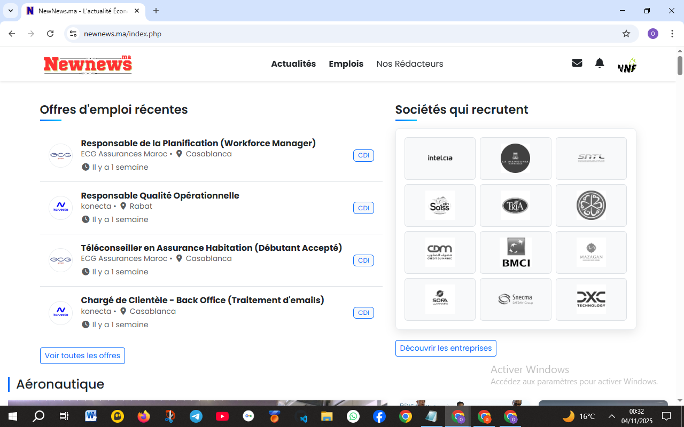
Task: Open the VNF profile avatar
Action: (x=627, y=66)
